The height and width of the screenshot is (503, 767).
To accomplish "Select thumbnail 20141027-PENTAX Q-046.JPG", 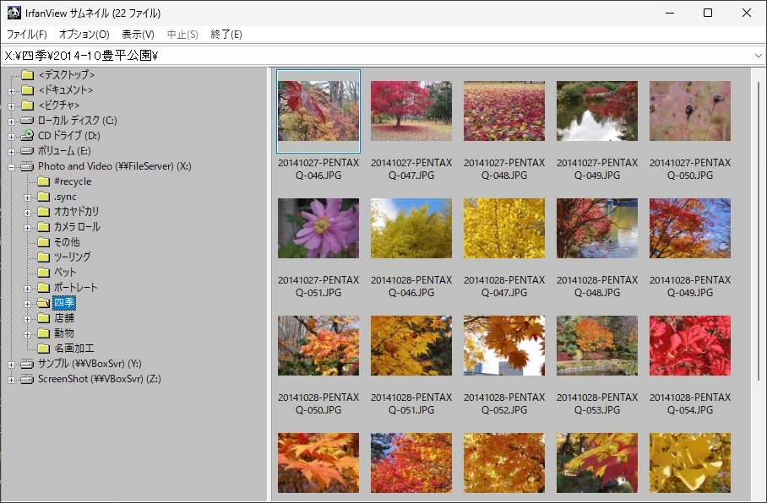I will 318,111.
